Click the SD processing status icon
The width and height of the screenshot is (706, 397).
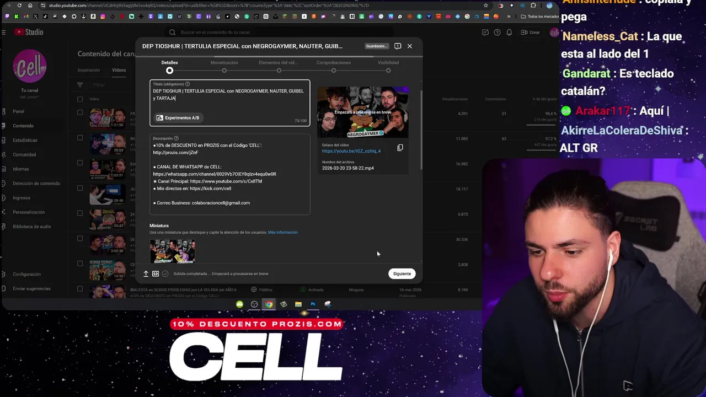coord(156,273)
